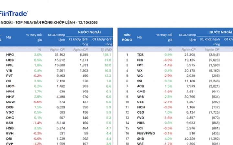Select the VIB ticker in buy table
This screenshot has height=145, width=233.
[x=9, y=71]
